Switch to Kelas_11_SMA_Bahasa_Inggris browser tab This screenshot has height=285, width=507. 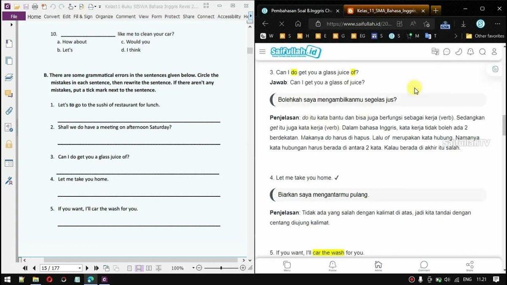pos(386,11)
